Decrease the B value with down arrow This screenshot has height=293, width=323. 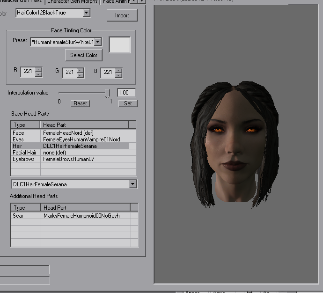point(118,75)
